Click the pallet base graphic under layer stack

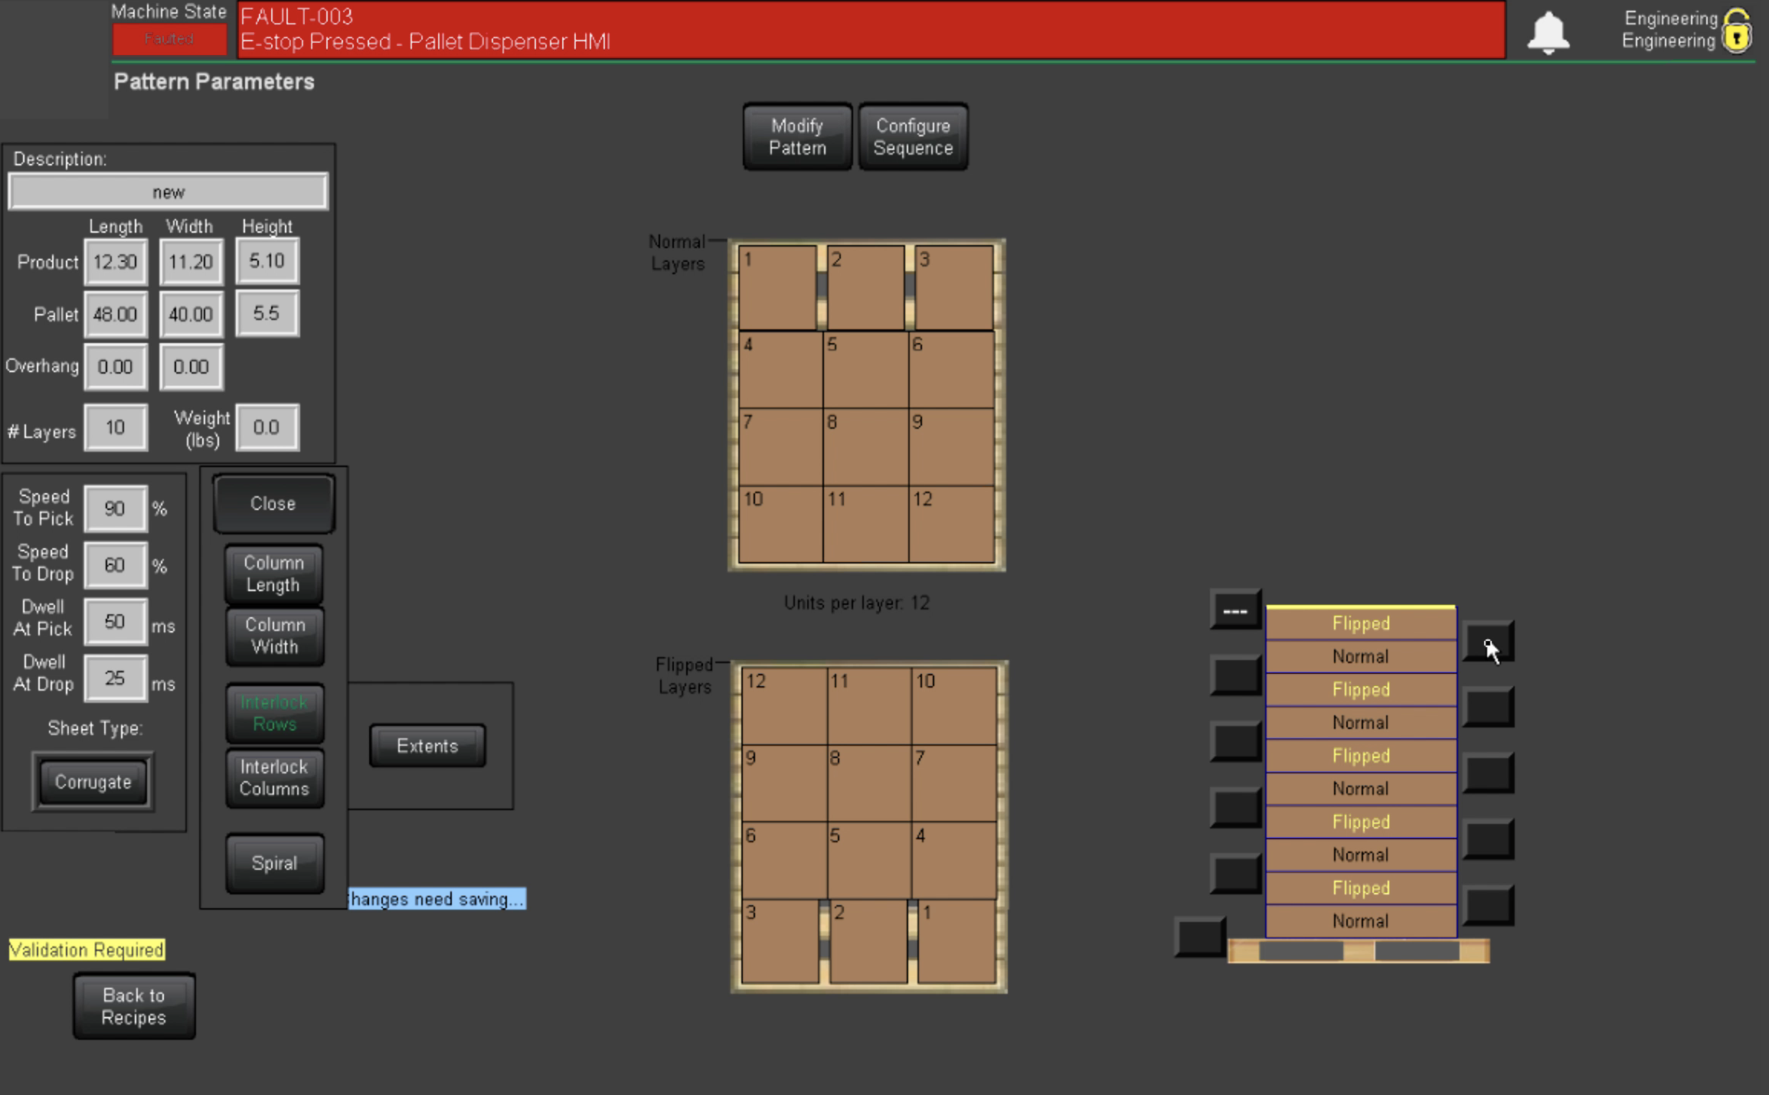[1359, 951]
